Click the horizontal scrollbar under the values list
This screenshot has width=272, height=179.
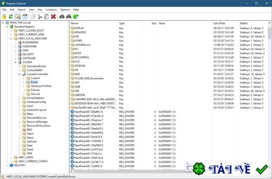129,171
